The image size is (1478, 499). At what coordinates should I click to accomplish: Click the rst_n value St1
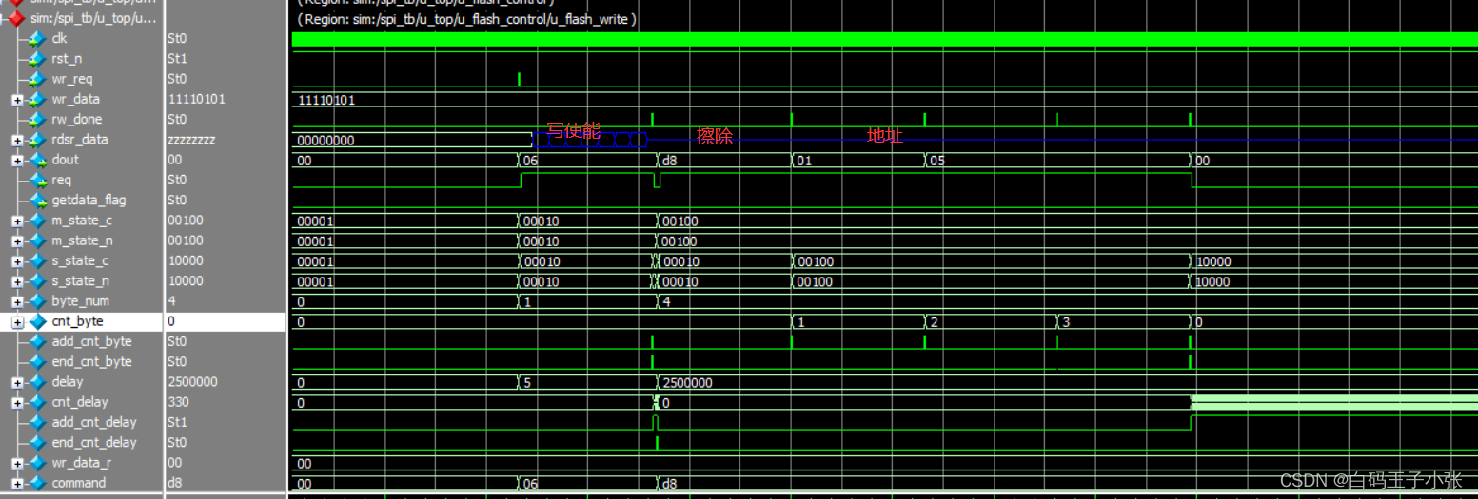point(177,59)
